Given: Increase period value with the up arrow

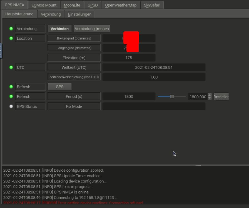Looking at the screenshot, I should click(x=210, y=95).
